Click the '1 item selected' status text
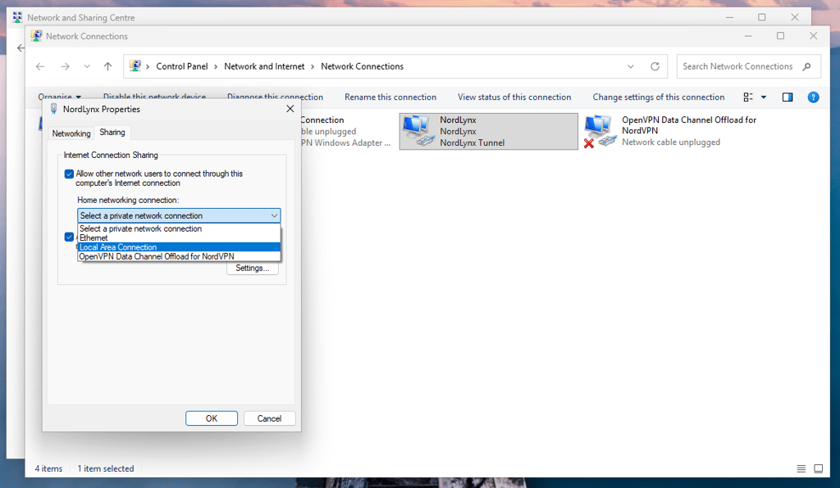This screenshot has height=488, width=840. (x=106, y=468)
